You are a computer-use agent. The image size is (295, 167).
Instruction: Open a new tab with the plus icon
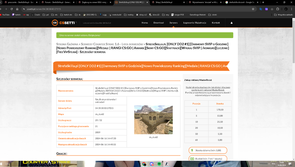pyautogui.click(x=263, y=2)
